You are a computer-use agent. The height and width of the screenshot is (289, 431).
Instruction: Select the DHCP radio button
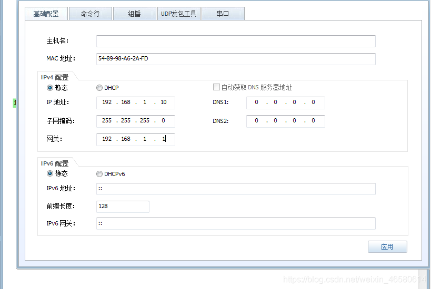[x=99, y=88]
